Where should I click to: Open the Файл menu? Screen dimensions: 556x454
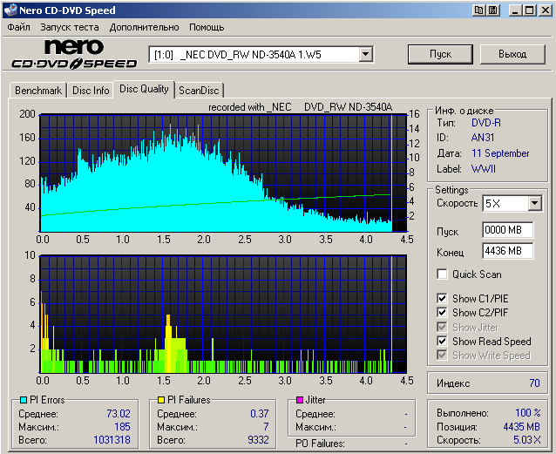point(18,27)
